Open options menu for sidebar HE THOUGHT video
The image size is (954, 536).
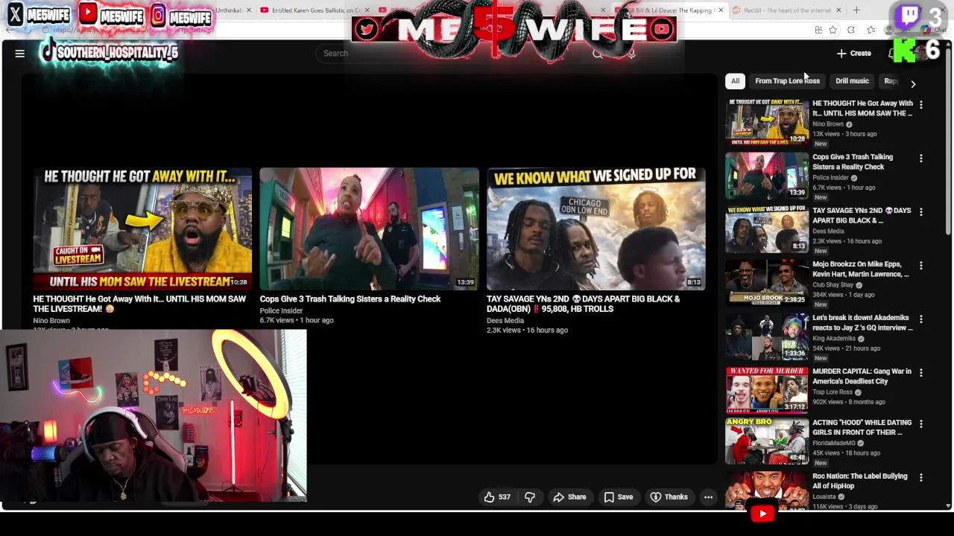pyautogui.click(x=921, y=105)
